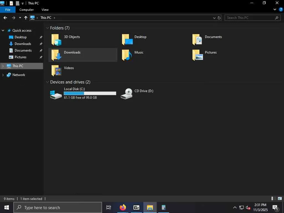Image resolution: width=284 pixels, height=213 pixels.
Task: Select the Music folder icon
Action: point(127,55)
